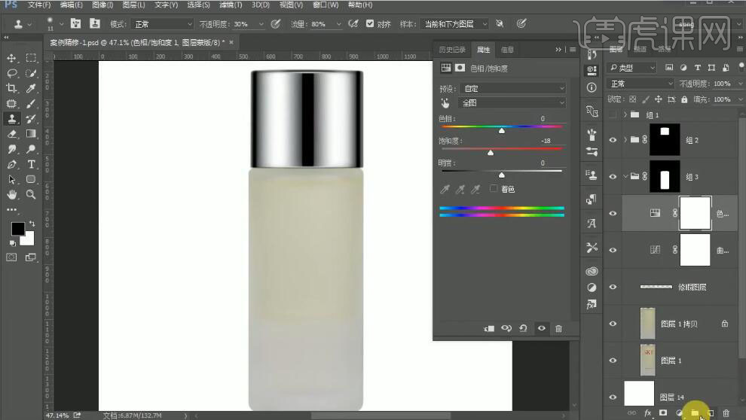Select the Lasso tool
This screenshot has width=746, height=420.
click(x=11, y=73)
